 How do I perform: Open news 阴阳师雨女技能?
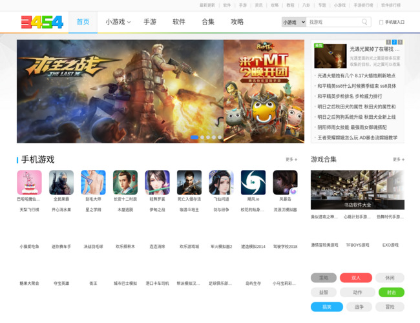[x=352, y=127]
